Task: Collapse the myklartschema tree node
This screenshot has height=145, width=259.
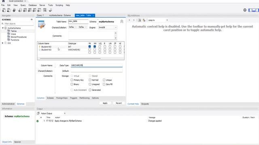Action: pos(3,28)
